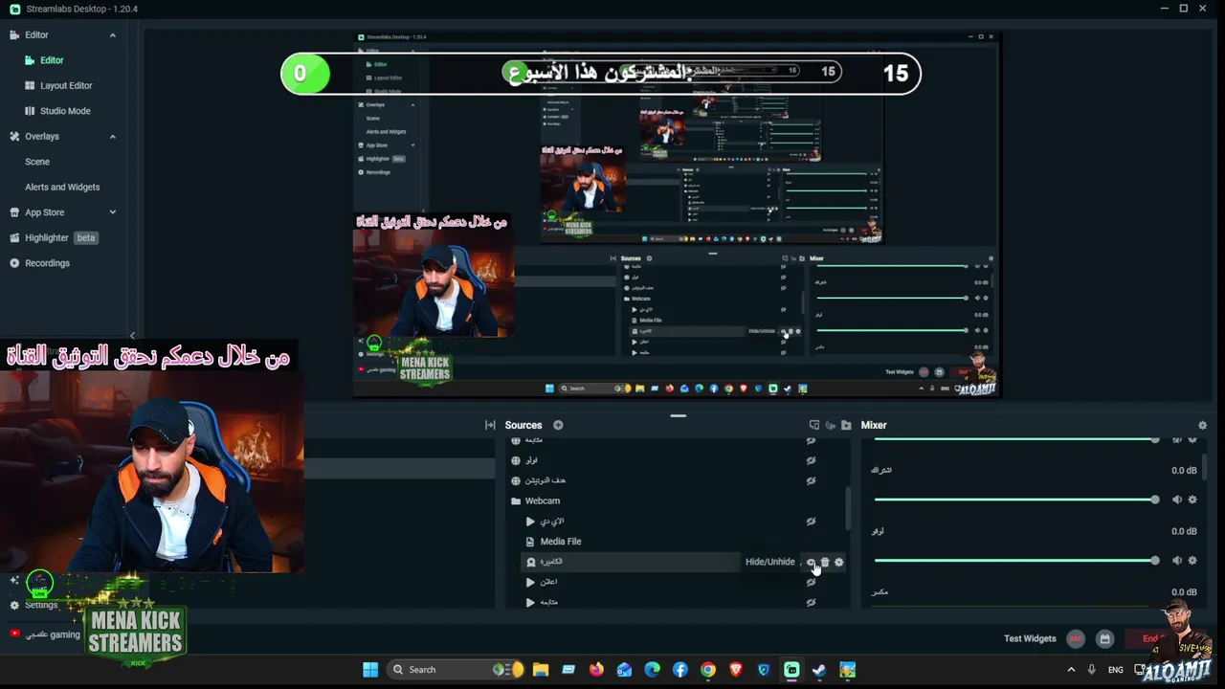Click the first icon left of the Mixer title
This screenshot has height=689, width=1225.
tap(814, 425)
